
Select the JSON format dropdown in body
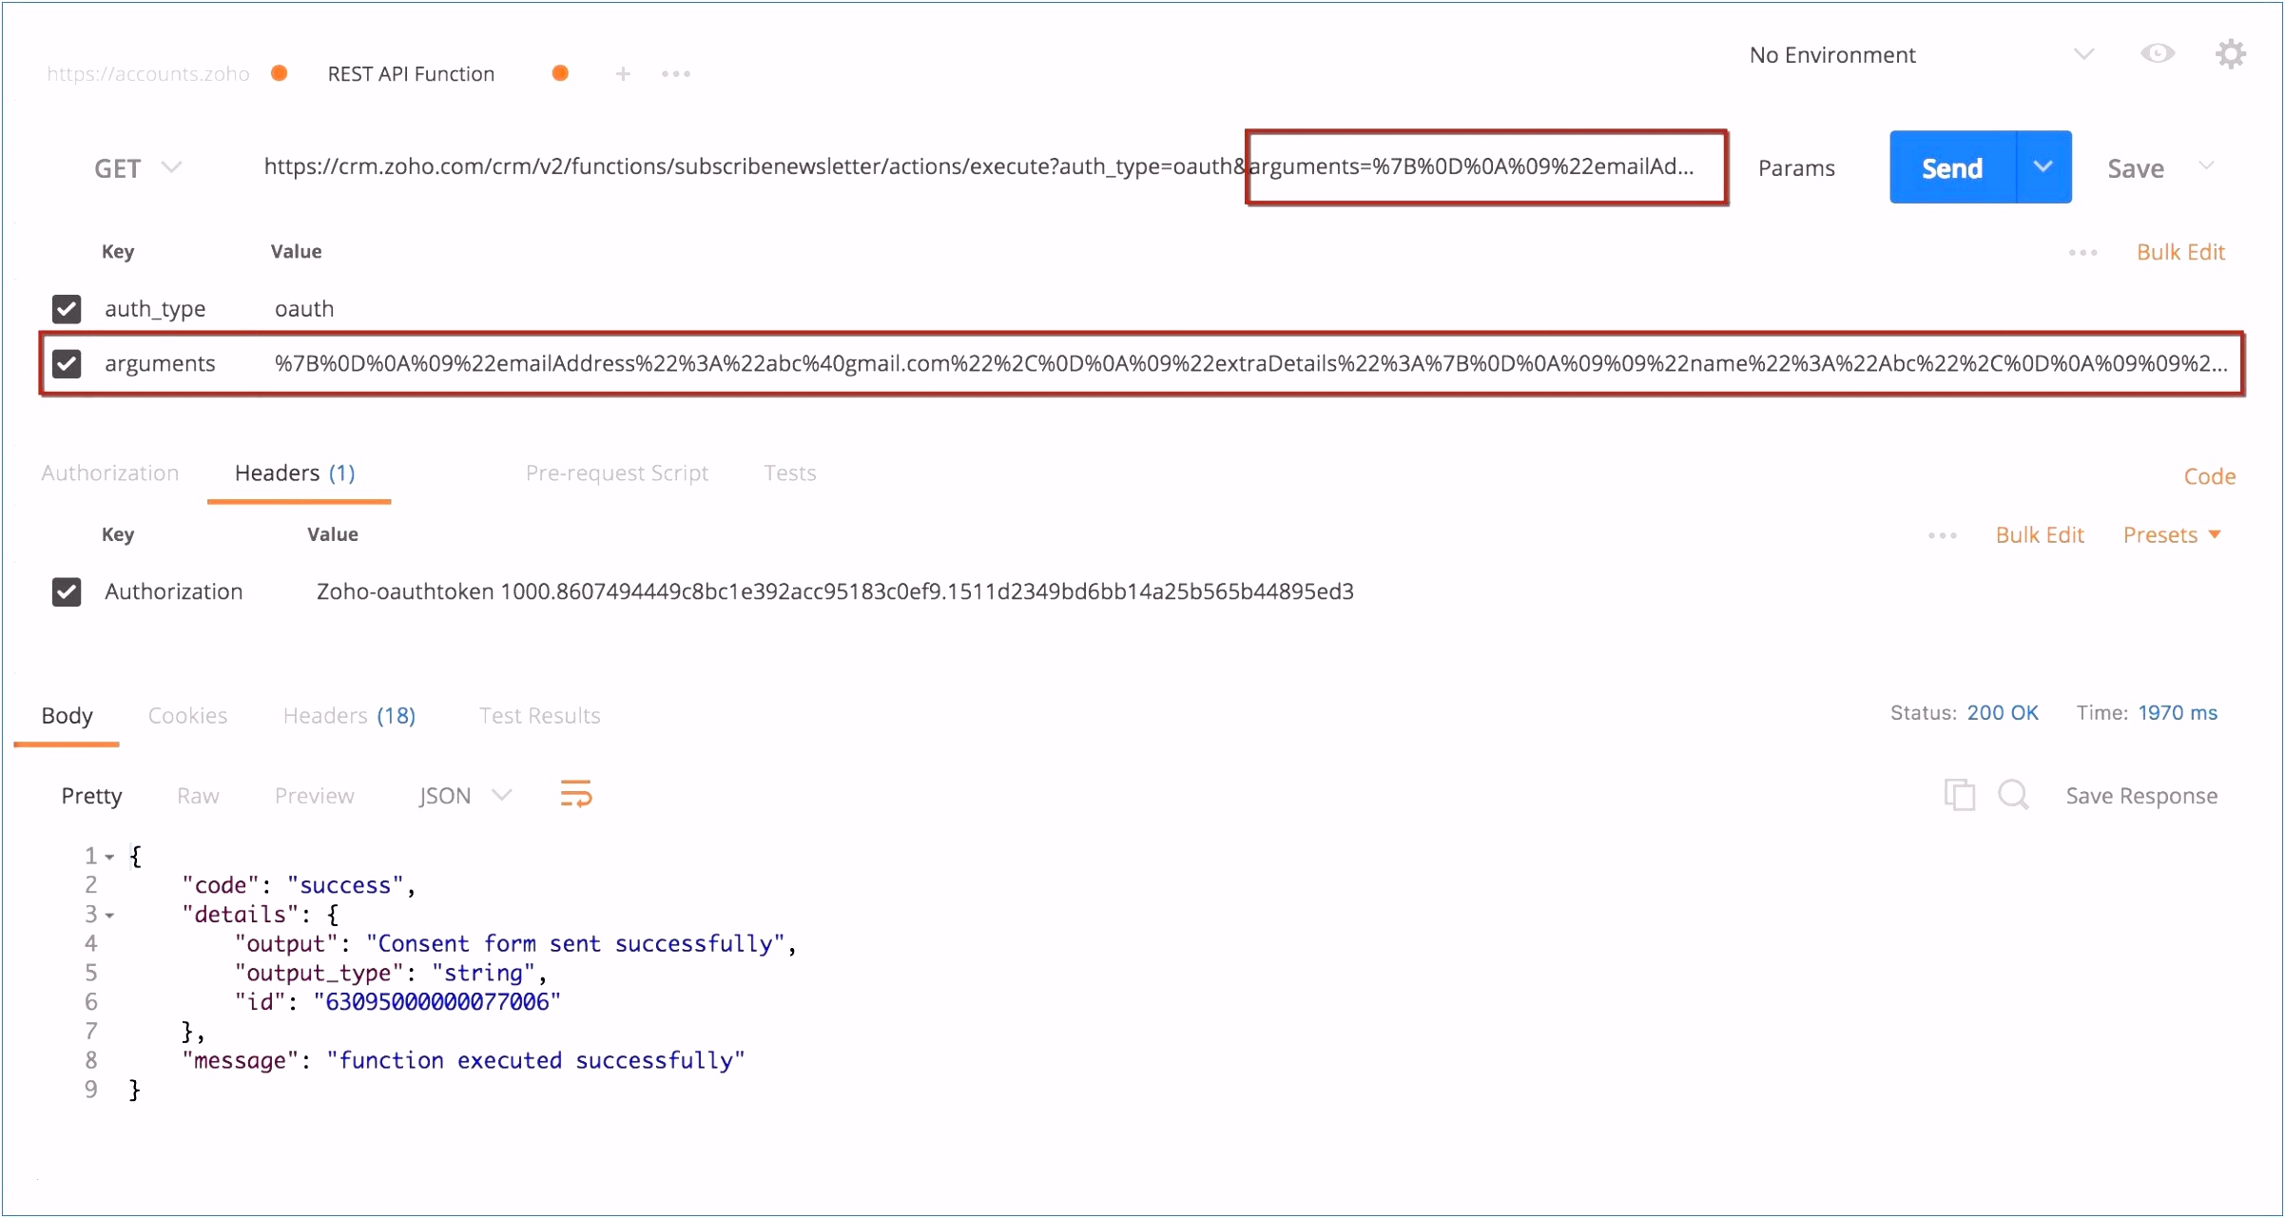click(462, 795)
